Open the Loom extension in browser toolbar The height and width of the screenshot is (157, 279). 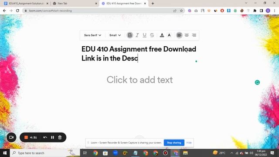click(x=190, y=10)
